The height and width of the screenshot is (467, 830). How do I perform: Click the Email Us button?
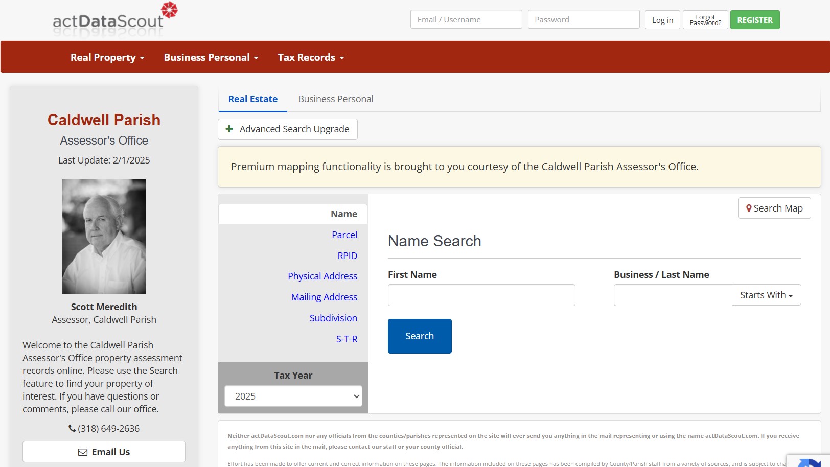(x=104, y=452)
